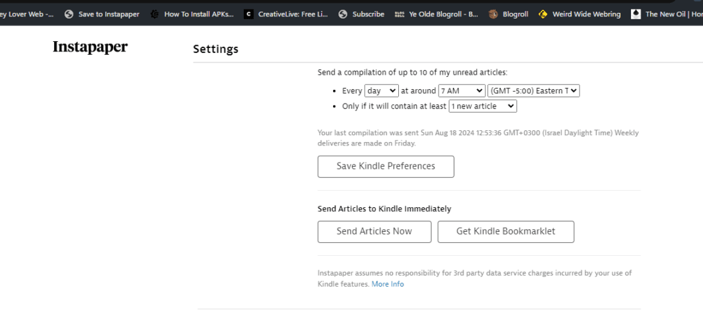The height and width of the screenshot is (321, 703).
Task: Click Get Kindle Bookmarklet button
Action: tap(506, 232)
